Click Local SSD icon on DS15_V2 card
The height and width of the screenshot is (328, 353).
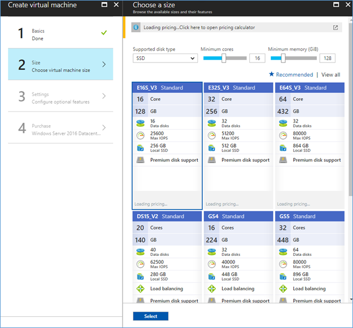[140, 277]
